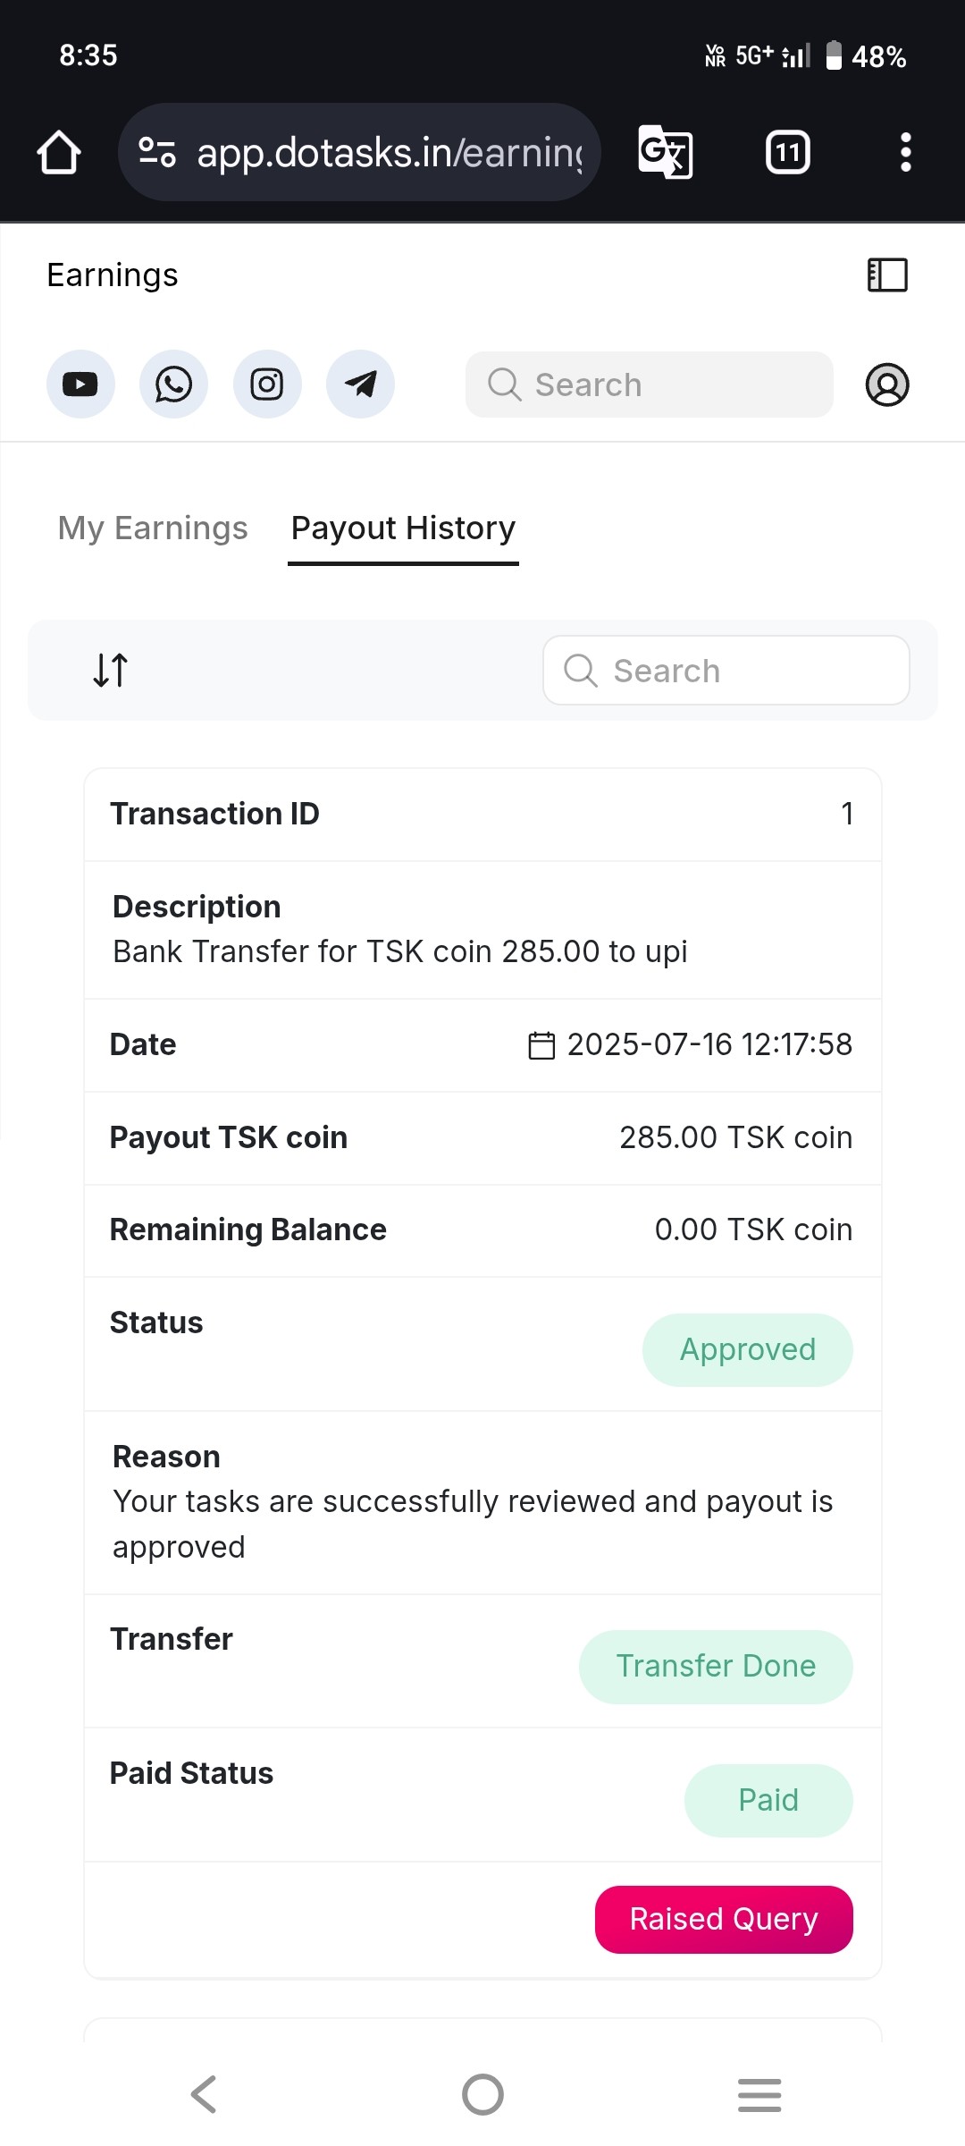The image size is (965, 2146).
Task: Open the browser tab switcher
Action: click(x=787, y=152)
